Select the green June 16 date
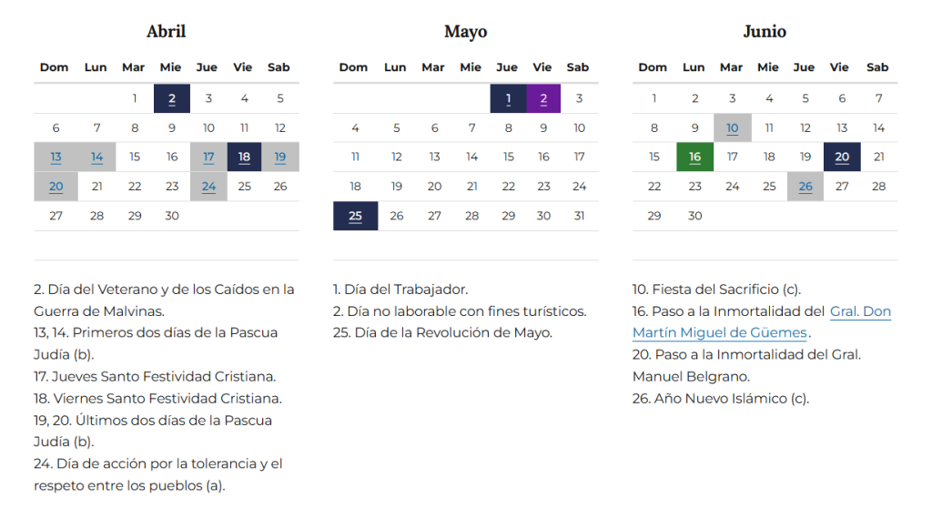932x519 pixels. 694,157
